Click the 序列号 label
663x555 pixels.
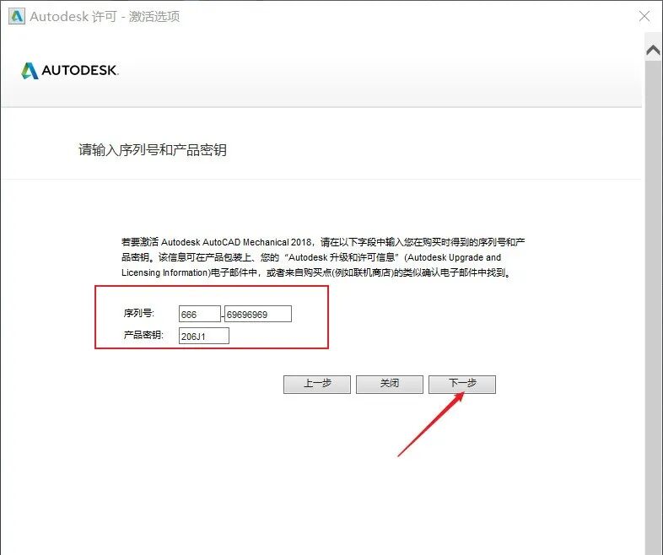[x=138, y=313]
